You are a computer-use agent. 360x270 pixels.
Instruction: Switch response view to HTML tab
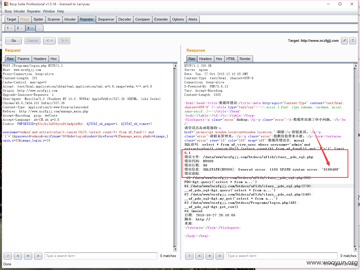tap(231, 59)
